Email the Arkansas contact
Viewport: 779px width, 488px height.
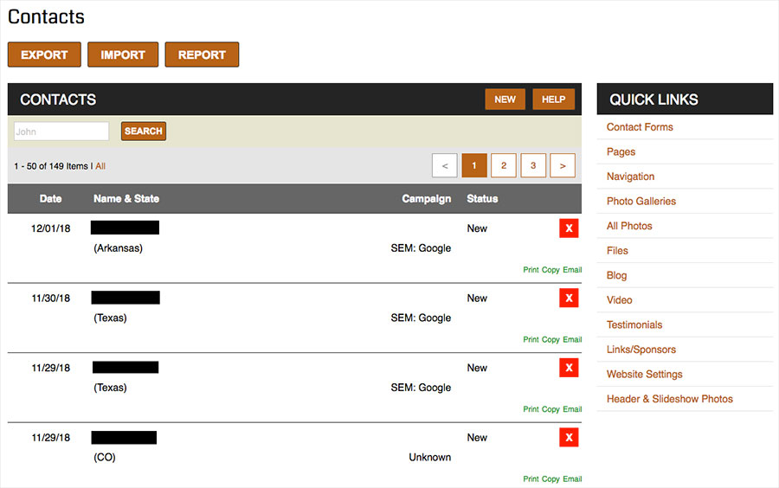click(572, 270)
